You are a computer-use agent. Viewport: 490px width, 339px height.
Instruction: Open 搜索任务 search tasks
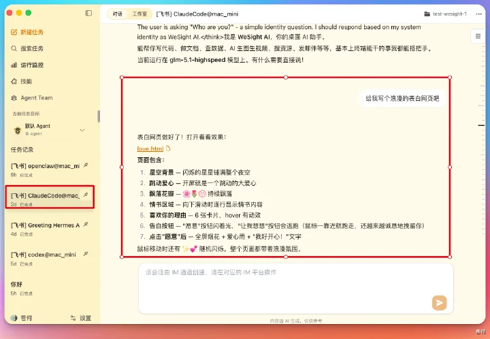pyautogui.click(x=27, y=48)
